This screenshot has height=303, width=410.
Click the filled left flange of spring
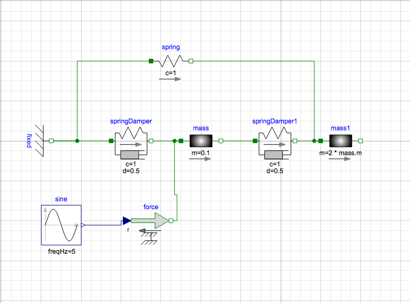(x=151, y=61)
